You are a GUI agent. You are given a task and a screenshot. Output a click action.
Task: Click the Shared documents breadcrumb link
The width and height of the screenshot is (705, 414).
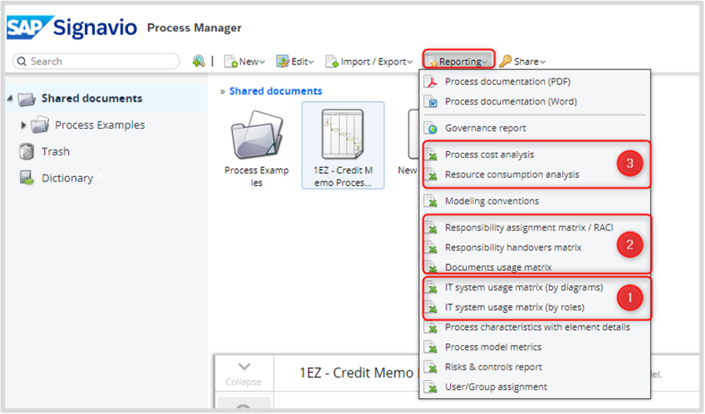[x=275, y=91]
